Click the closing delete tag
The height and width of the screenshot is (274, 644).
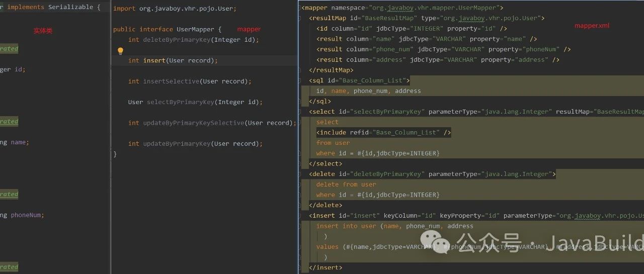(326, 206)
